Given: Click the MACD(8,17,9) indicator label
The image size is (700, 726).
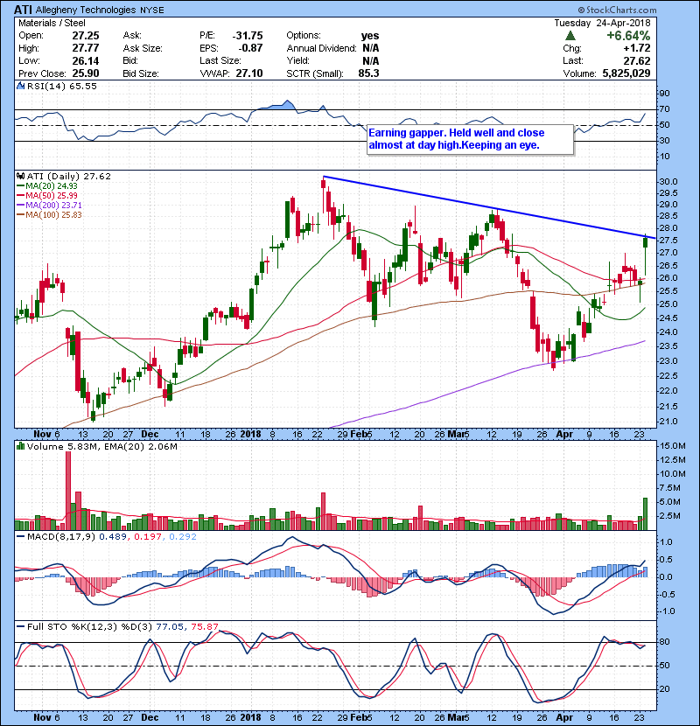Looking at the screenshot, I should 61,537.
